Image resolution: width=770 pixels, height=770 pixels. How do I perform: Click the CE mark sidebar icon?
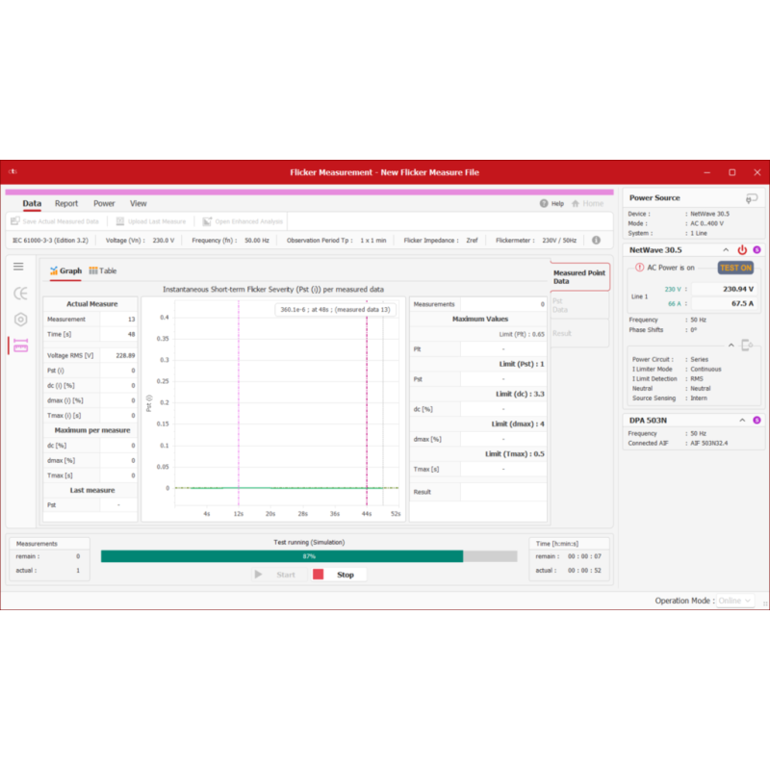pos(20,294)
